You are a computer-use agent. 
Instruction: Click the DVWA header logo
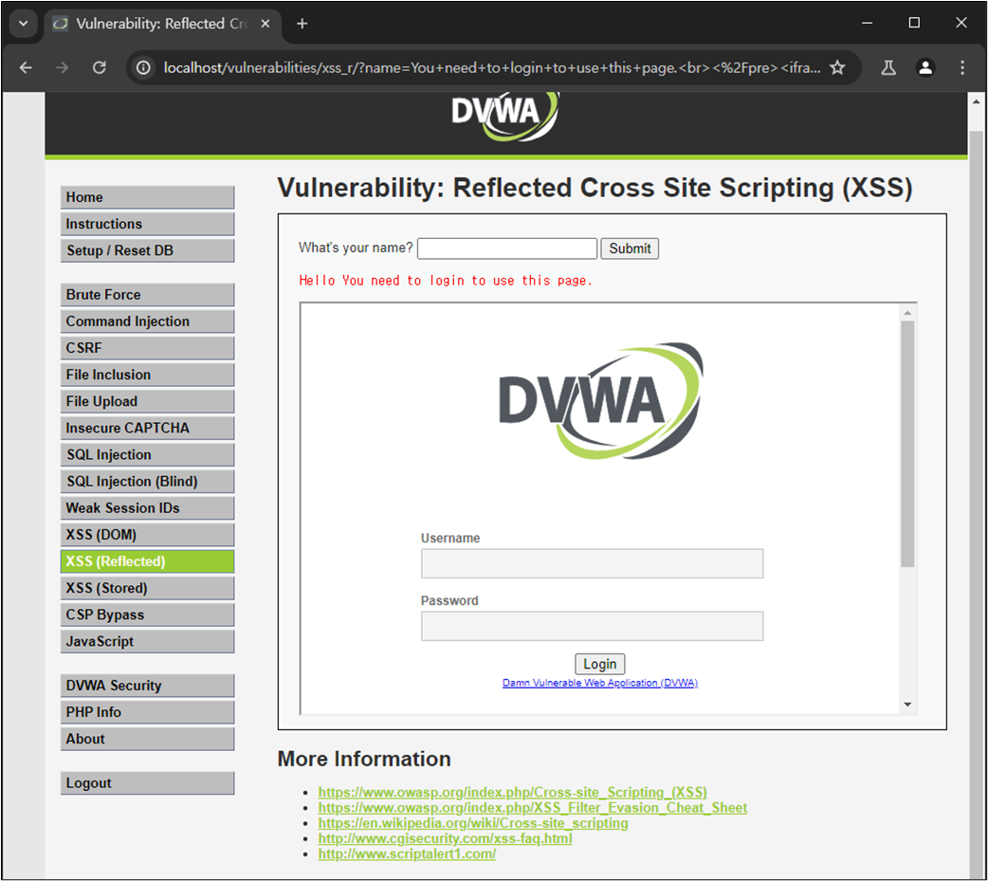click(x=504, y=116)
